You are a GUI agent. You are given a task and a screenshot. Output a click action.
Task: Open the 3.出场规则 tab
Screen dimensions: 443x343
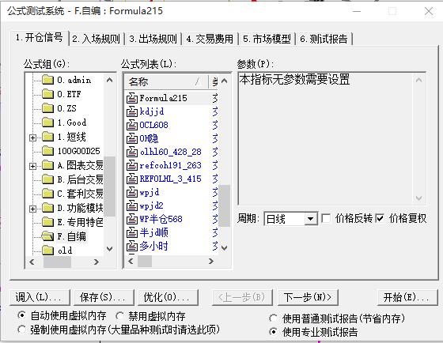tap(153, 39)
